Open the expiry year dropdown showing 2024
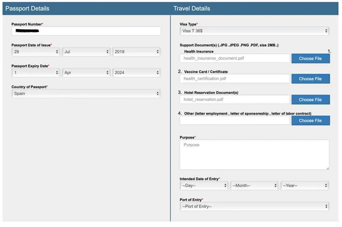Viewport: 342px width, 227px height. [x=137, y=72]
